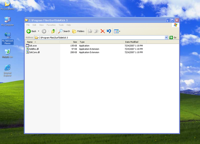This screenshot has width=200, height=144.
Task: Open the Favorites menu
Action: click(x=51, y=25)
